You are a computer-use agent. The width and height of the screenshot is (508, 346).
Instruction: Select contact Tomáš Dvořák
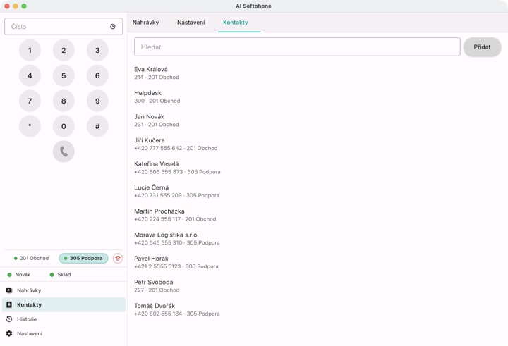317,309
